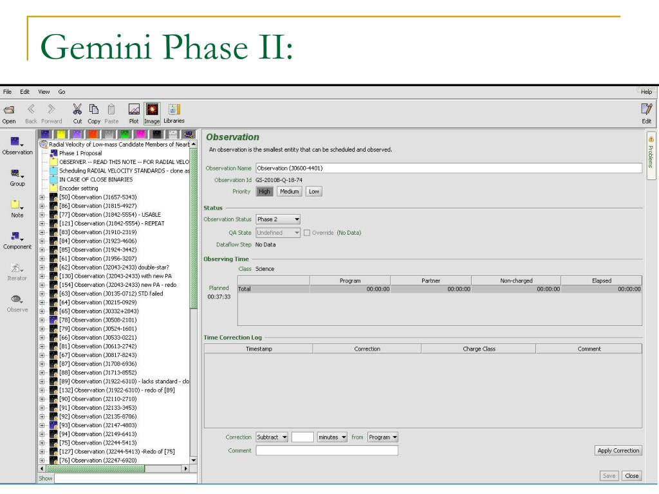The width and height of the screenshot is (659, 494).
Task: Open the Observation Status dropdown
Action: [278, 219]
